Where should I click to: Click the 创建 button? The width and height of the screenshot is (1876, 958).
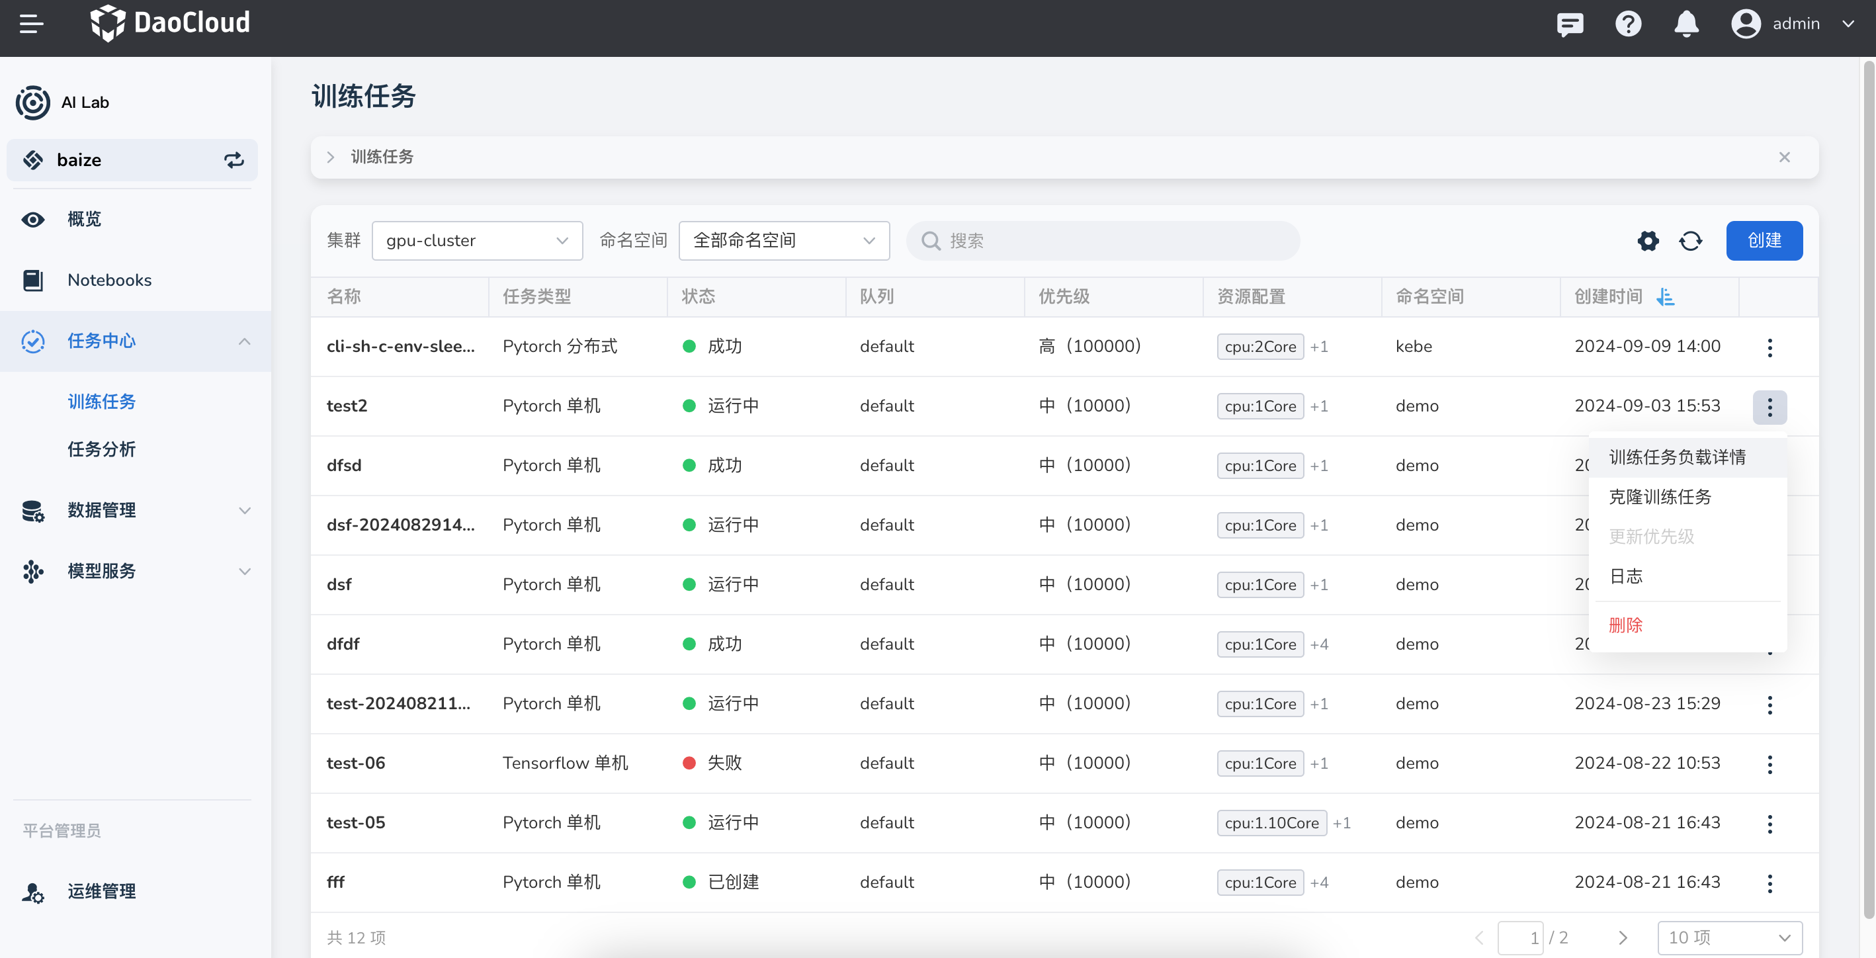(1764, 240)
